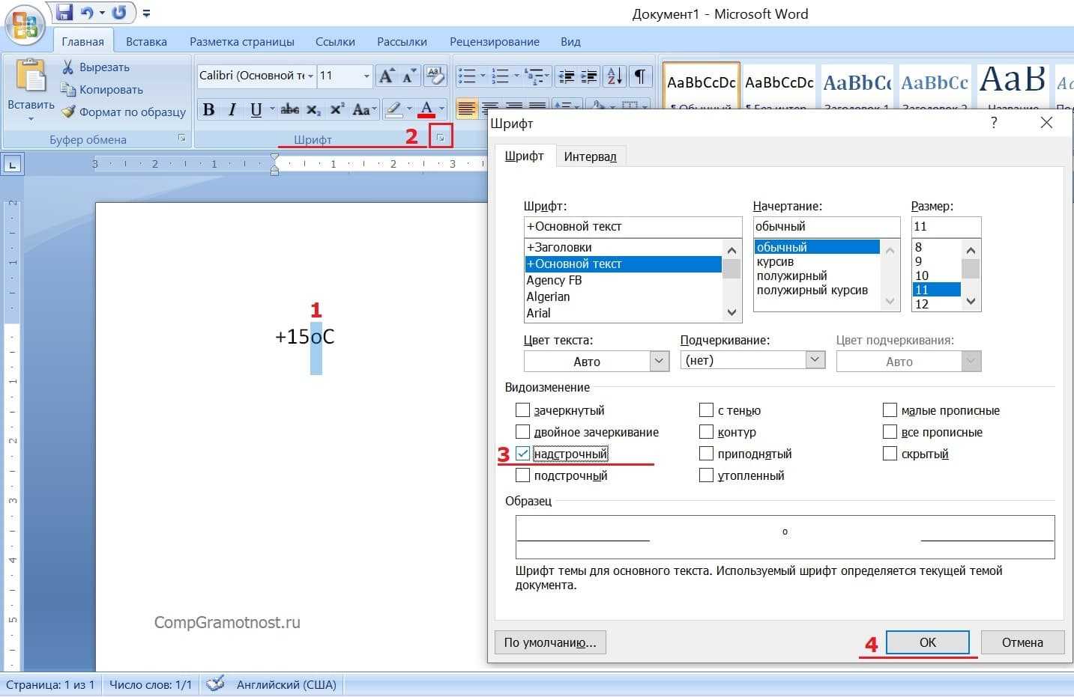Uncheck the надстрочный checkbox
Image resolution: width=1074 pixels, height=697 pixels.
coord(523,454)
